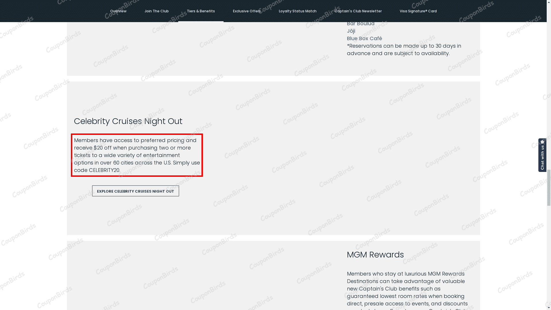The image size is (551, 310).
Task: Select the Visa Signature Card menu item
Action: pyautogui.click(x=418, y=11)
